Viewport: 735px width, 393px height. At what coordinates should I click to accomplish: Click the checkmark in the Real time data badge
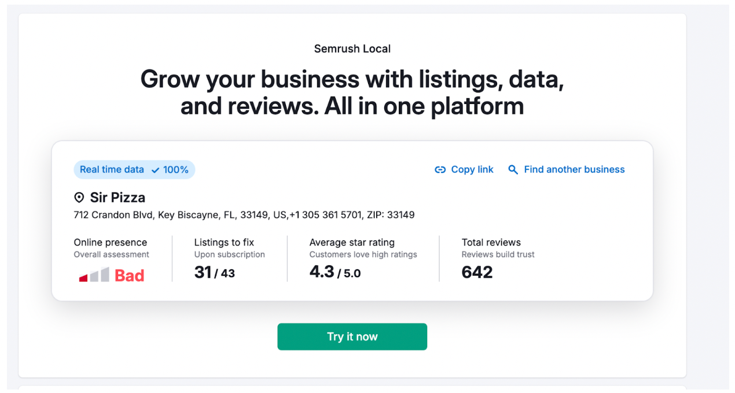tap(155, 169)
